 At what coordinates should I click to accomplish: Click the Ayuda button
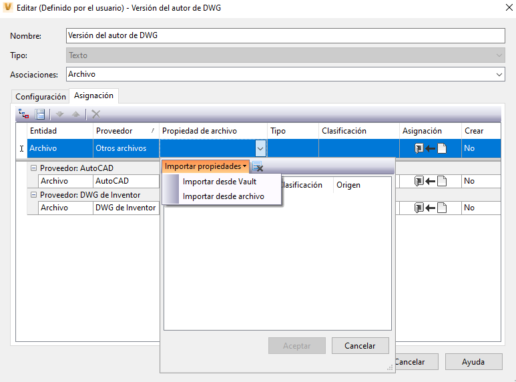(x=473, y=362)
